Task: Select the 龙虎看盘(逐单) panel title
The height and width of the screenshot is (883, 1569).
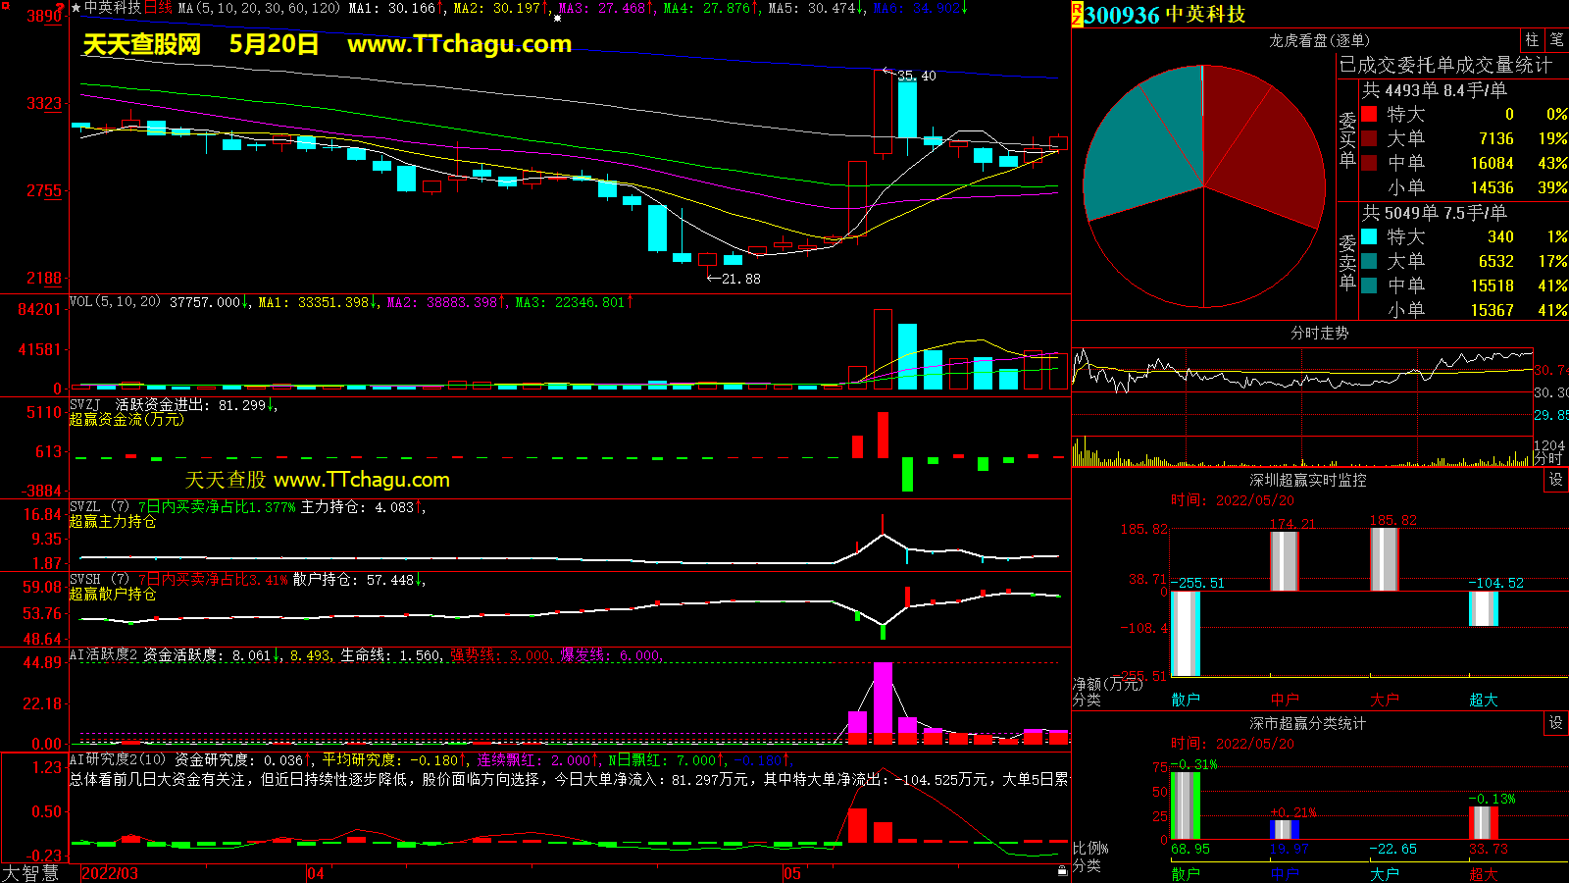Action: (1319, 40)
